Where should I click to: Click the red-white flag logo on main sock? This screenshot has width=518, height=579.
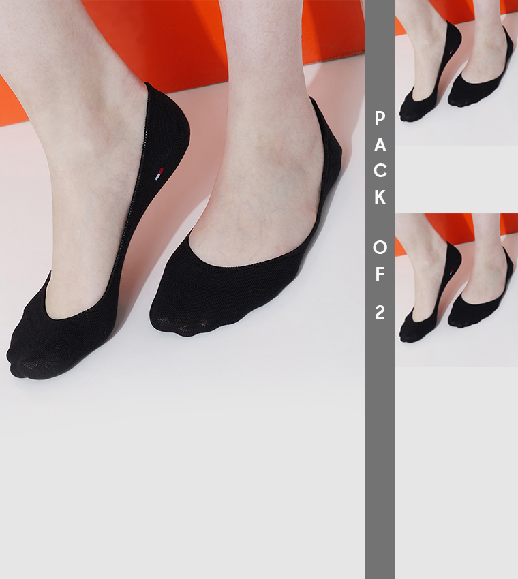coord(159,174)
